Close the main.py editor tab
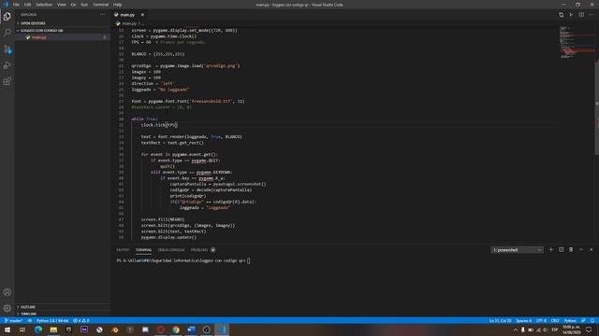 [x=142, y=15]
